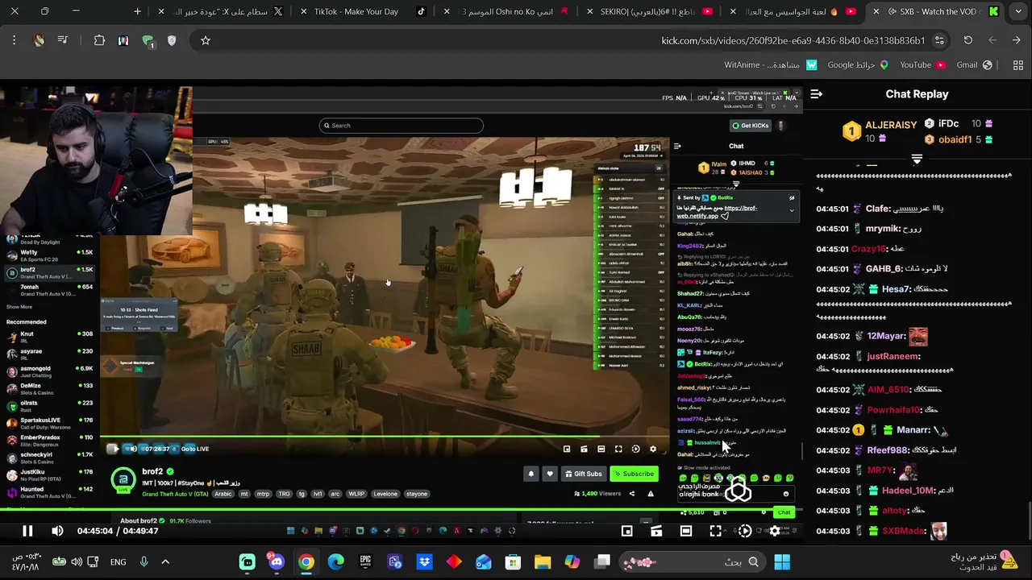1032x580 pixels.
Task: Open VOD player settings gear
Action: tap(775, 531)
